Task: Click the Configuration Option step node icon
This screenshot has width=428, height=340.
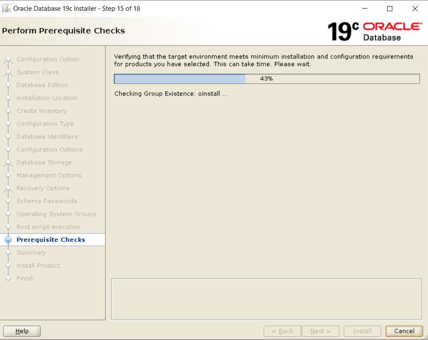Action: coord(8,60)
